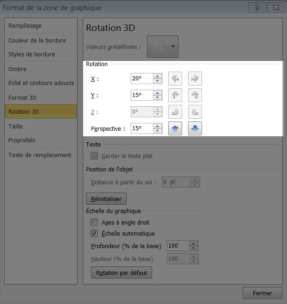Select the Rotation 3D category
The image size is (287, 304).
tap(41, 111)
